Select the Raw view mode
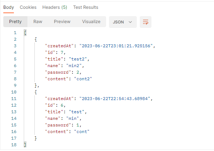 [38, 22]
